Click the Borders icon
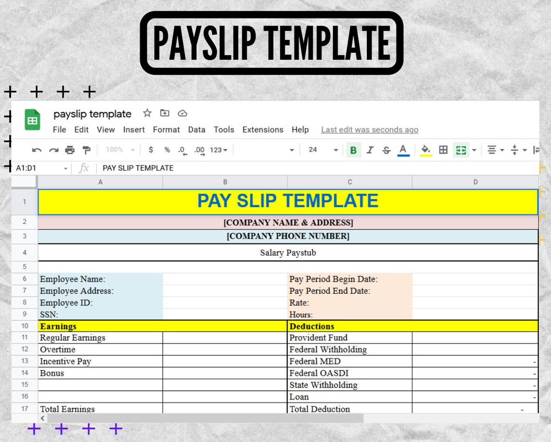The image size is (551, 442). (x=443, y=150)
